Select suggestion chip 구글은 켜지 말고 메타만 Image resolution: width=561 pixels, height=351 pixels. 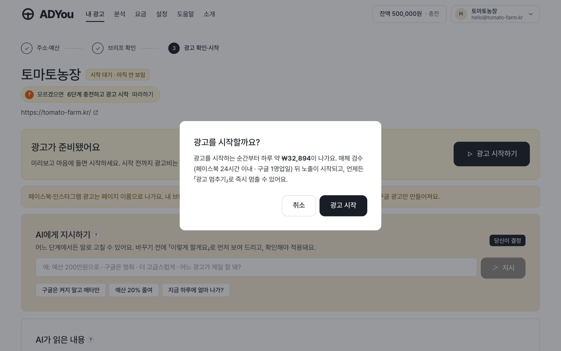71,290
